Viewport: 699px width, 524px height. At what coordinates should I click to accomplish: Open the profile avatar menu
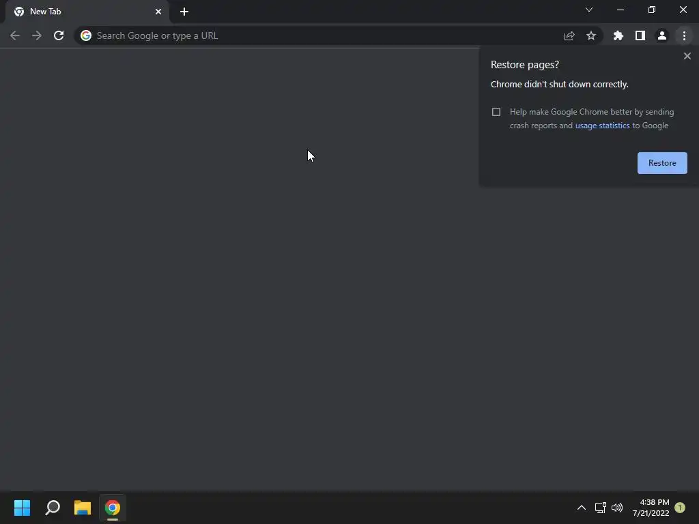pos(662,35)
